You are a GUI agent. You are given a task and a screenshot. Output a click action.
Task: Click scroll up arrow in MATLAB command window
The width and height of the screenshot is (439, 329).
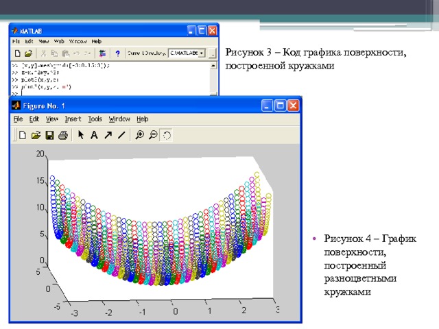click(x=213, y=66)
